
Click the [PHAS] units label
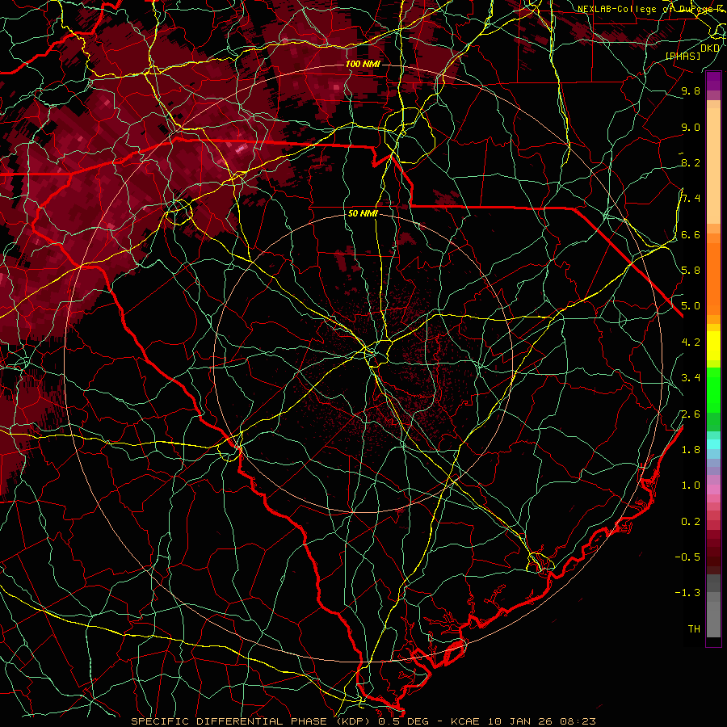pos(683,56)
